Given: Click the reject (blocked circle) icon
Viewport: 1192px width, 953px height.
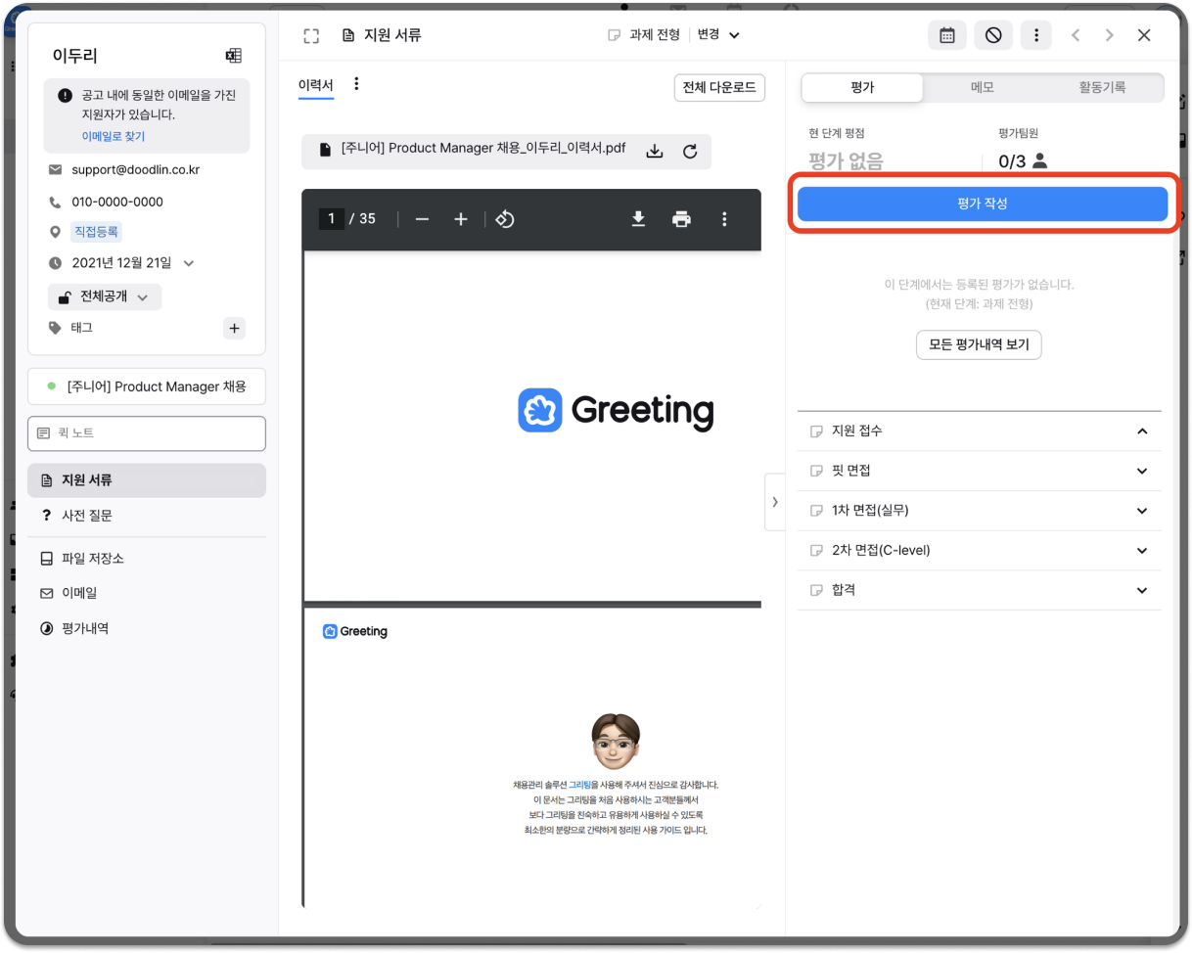Looking at the screenshot, I should (993, 35).
